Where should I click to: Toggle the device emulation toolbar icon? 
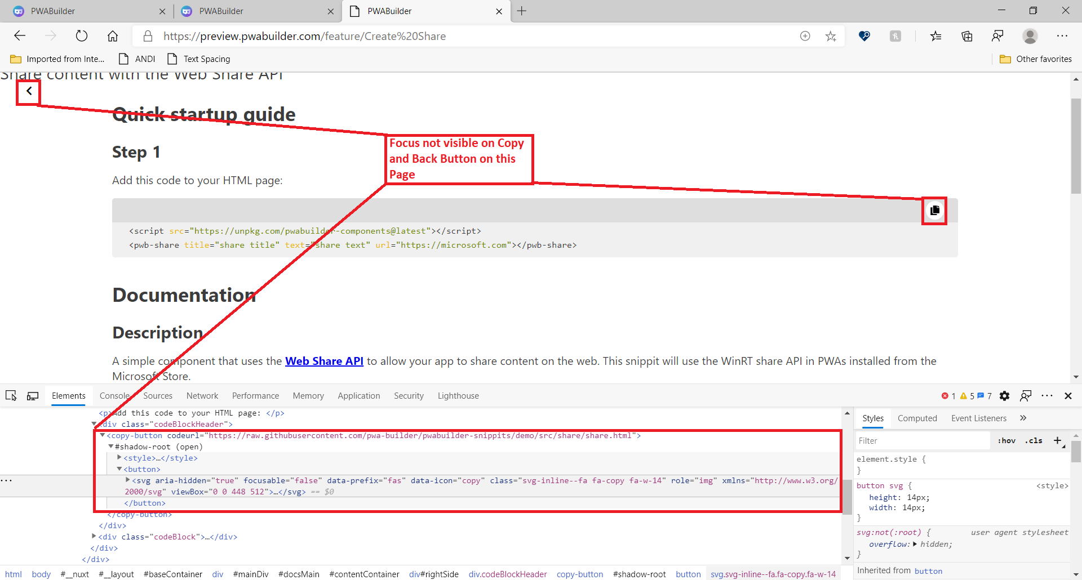(x=32, y=395)
